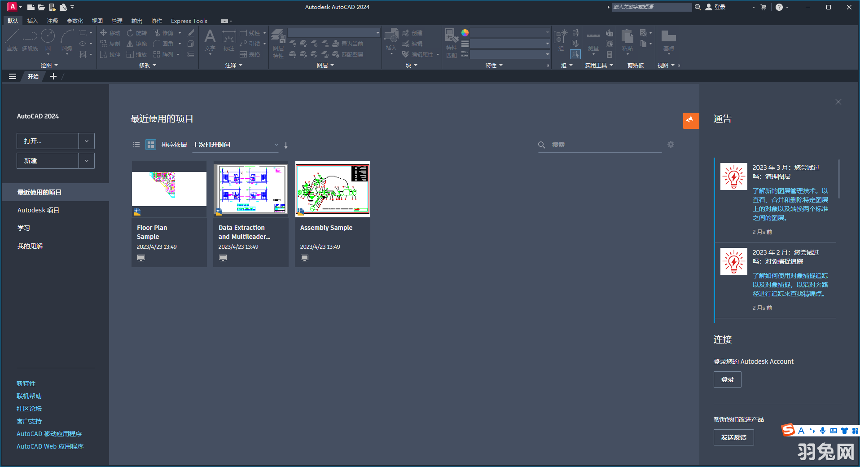Image resolution: width=860 pixels, height=467 pixels.
Task: Toggle sort direction arrow
Action: tap(286, 145)
